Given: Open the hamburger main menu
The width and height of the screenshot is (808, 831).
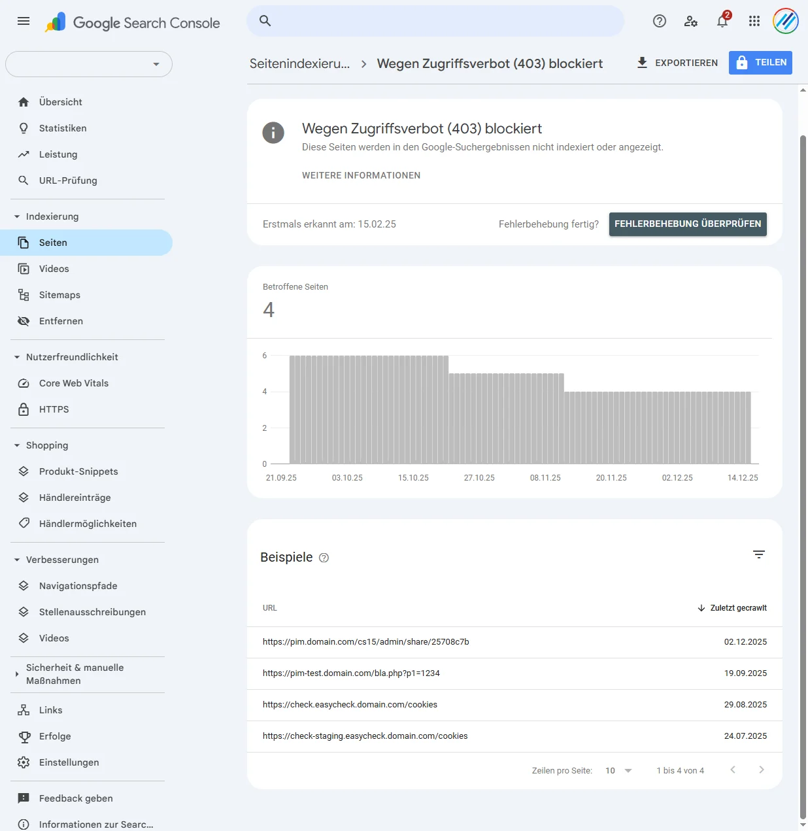Looking at the screenshot, I should [24, 21].
